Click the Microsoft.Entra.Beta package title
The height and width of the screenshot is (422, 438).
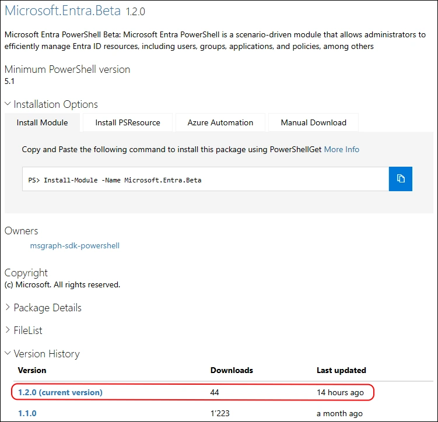pos(63,11)
